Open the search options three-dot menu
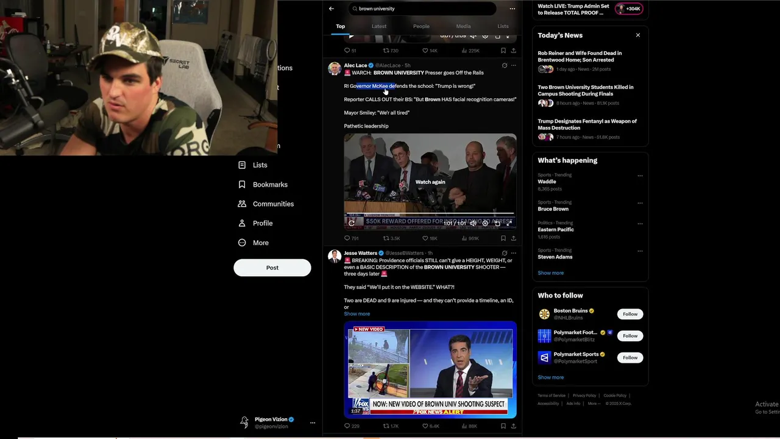This screenshot has width=780, height=439. (512, 9)
